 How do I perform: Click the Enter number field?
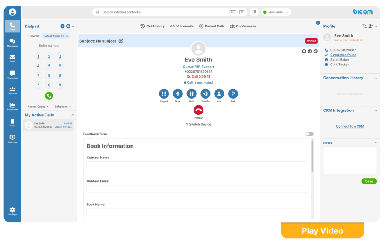tap(49, 46)
